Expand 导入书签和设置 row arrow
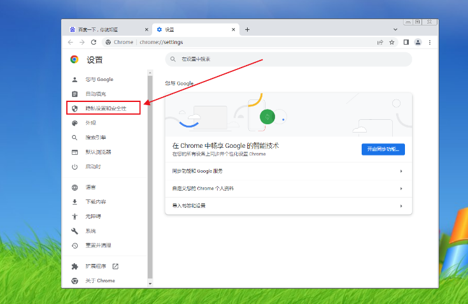The image size is (468, 304). (x=401, y=206)
